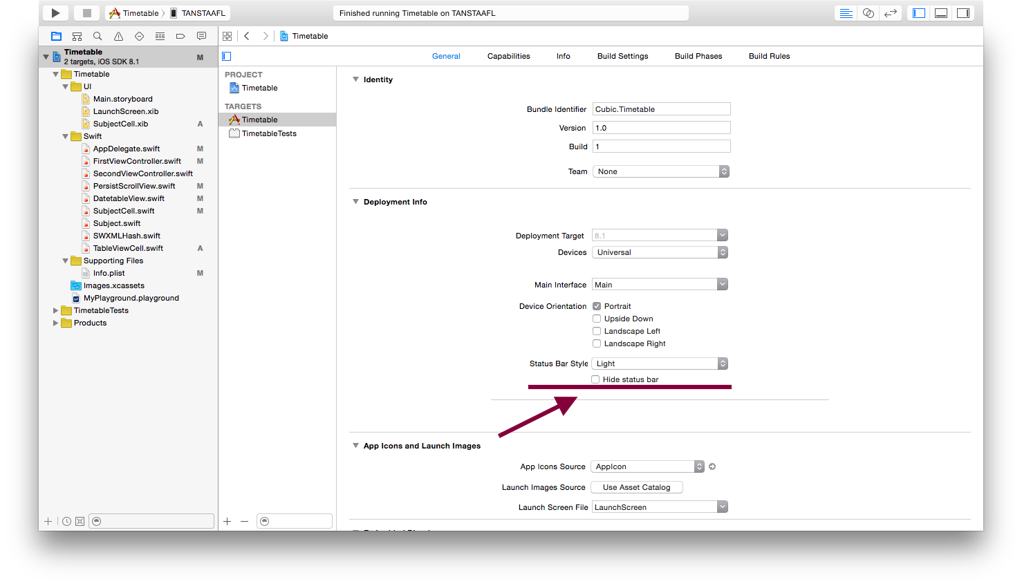Stop the running task with Stop button
The image size is (1022, 586).
click(87, 13)
